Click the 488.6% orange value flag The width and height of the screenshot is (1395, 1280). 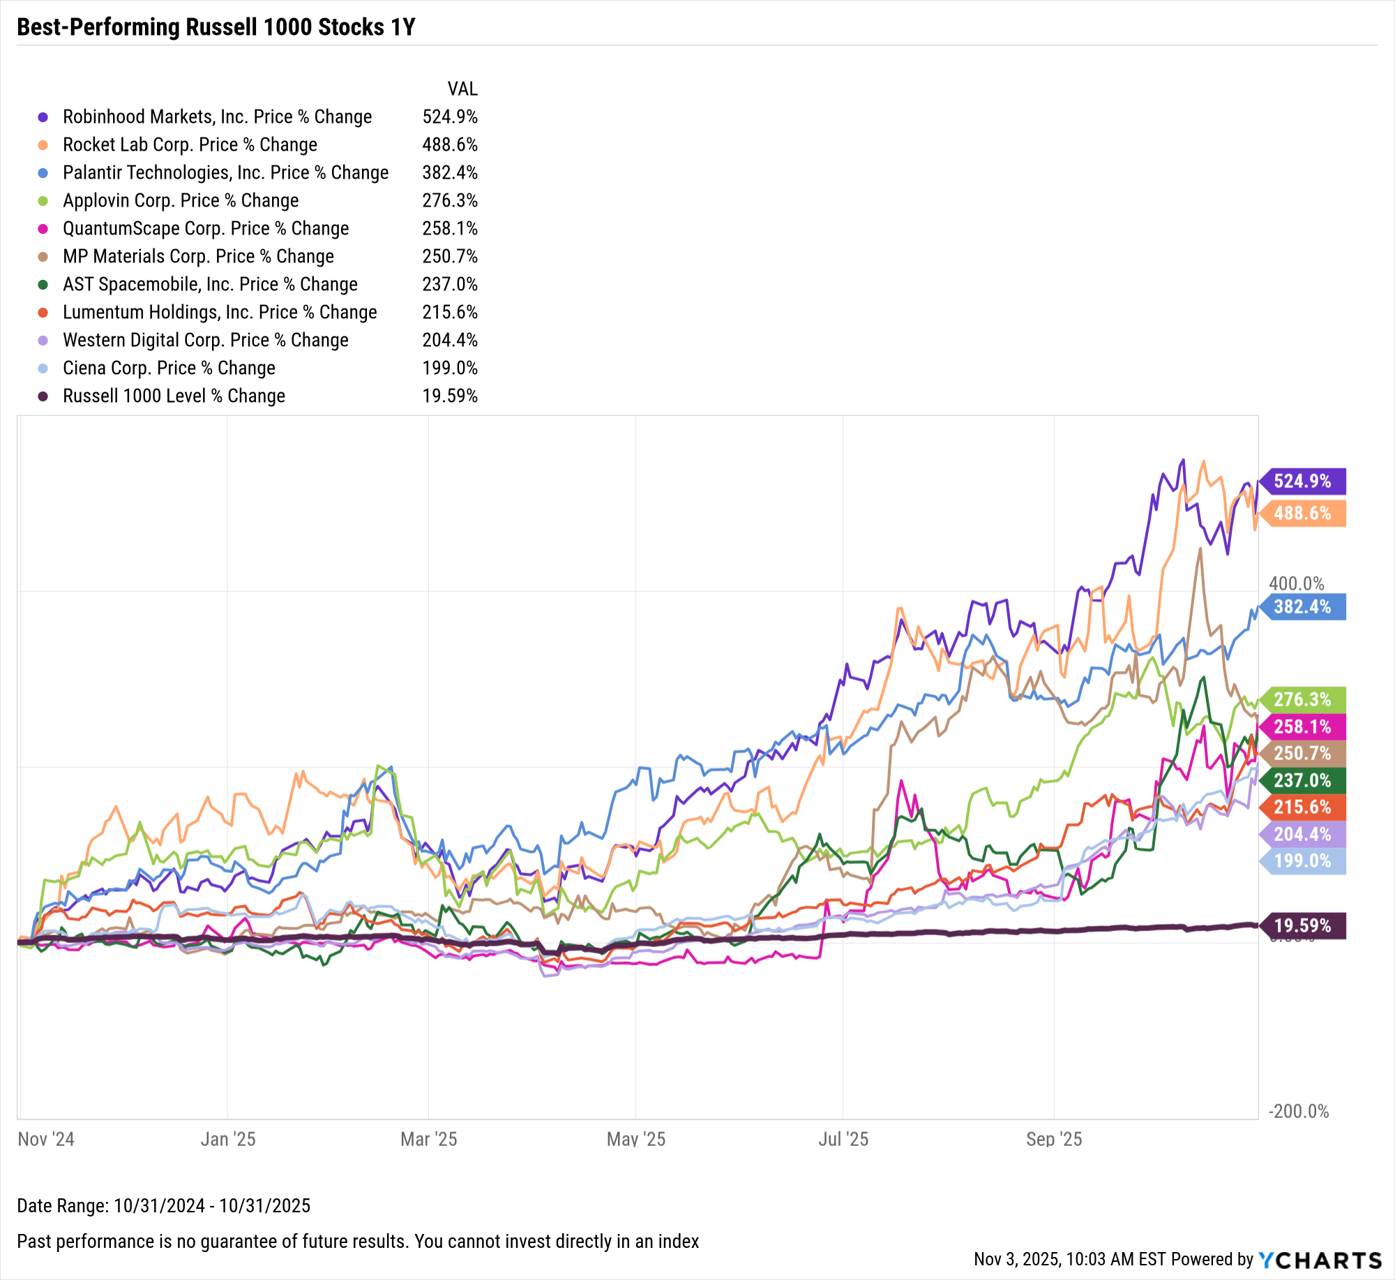click(x=1302, y=514)
